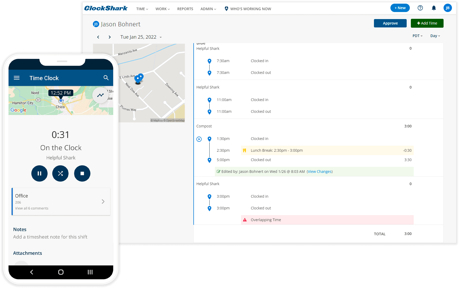Viewport: 459px width, 288px height.
Task: Click the Approve button
Action: (390, 23)
